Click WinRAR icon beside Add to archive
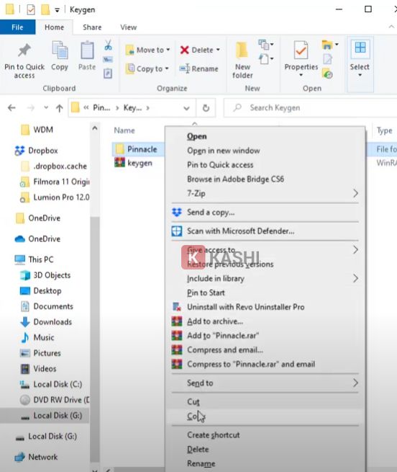 click(177, 321)
